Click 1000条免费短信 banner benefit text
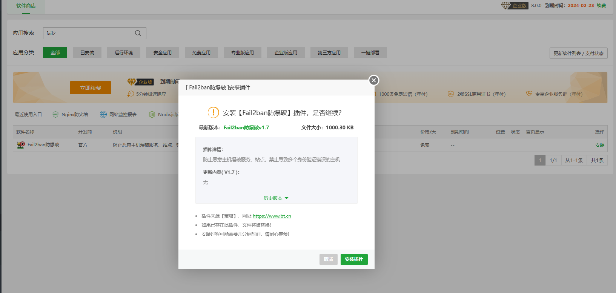616x293 pixels. coord(403,94)
